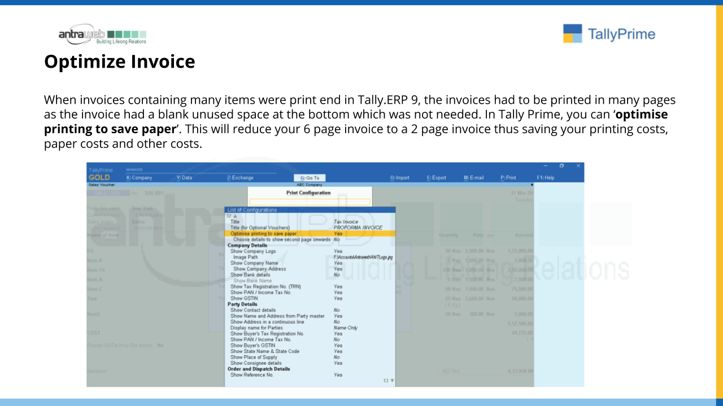Open the E: Export menu
Screen dimensions: 723x406
[437, 178]
